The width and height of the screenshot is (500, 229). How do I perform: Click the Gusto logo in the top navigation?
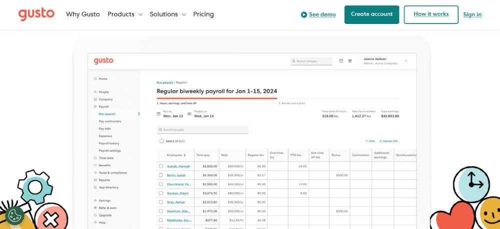(x=36, y=14)
